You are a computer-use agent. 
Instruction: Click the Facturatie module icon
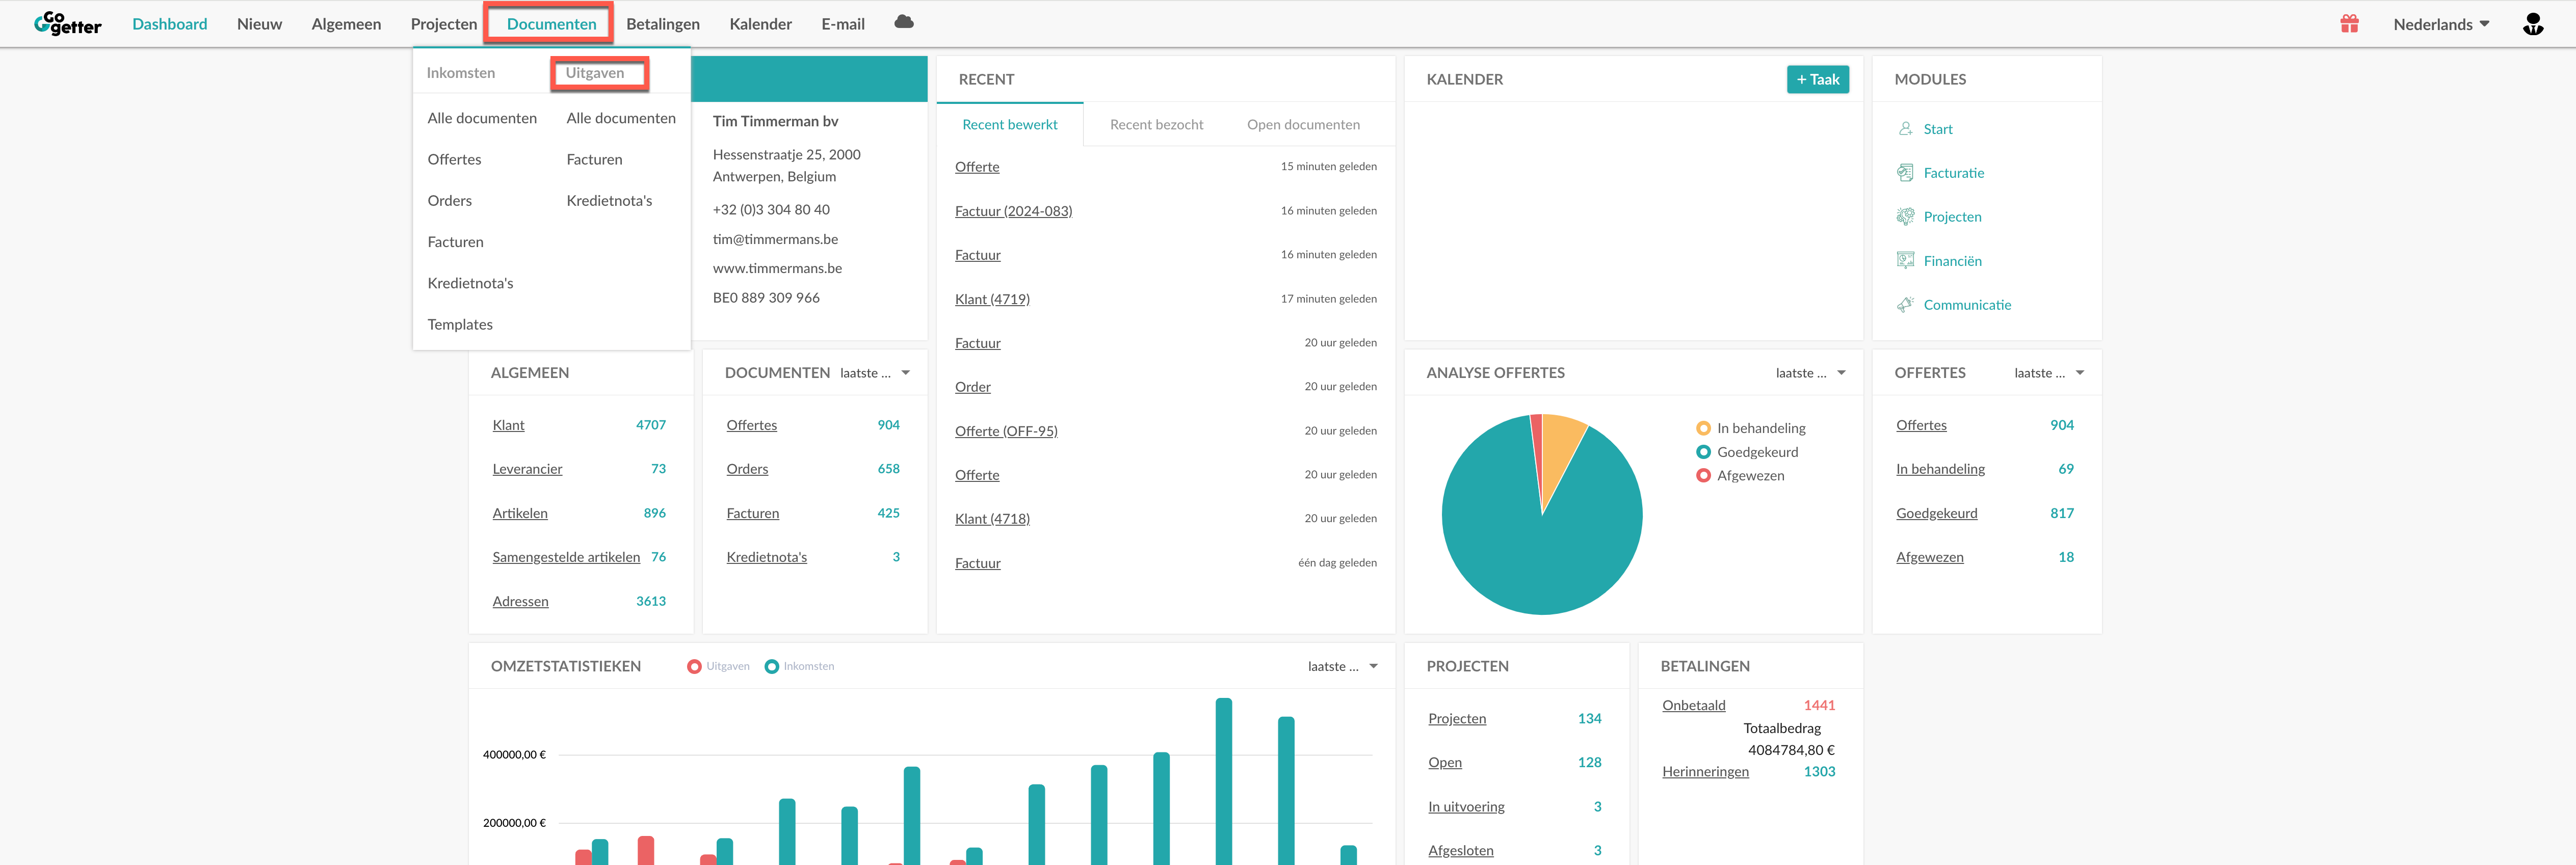pos(1905,173)
